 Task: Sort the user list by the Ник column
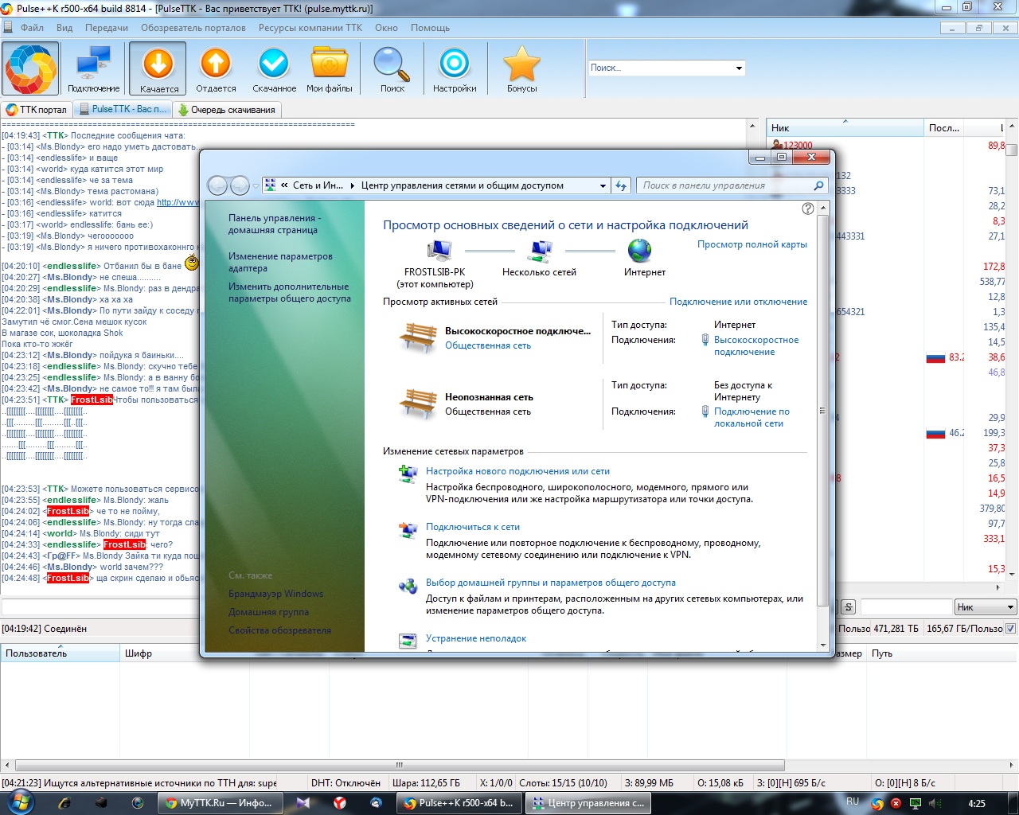pyautogui.click(x=845, y=127)
